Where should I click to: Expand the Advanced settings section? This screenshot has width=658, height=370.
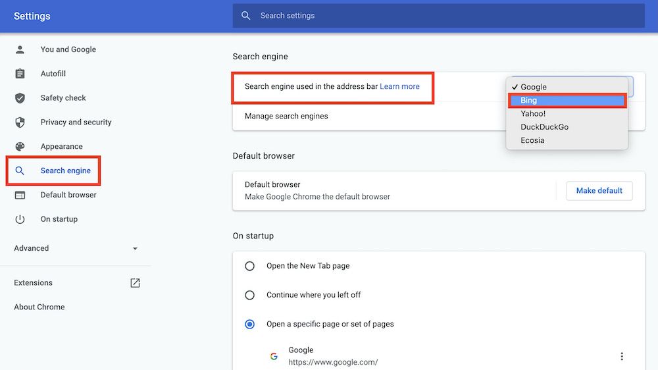pos(135,249)
